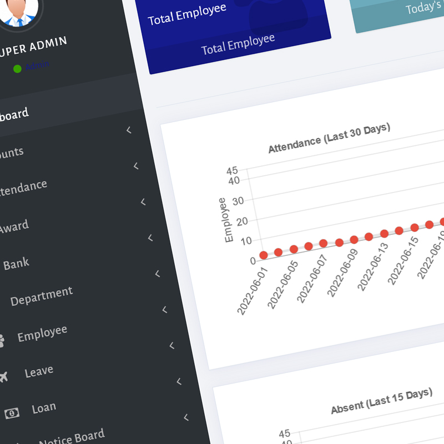
Task: Open the teal Today's summary card
Action: [x=397, y=14]
